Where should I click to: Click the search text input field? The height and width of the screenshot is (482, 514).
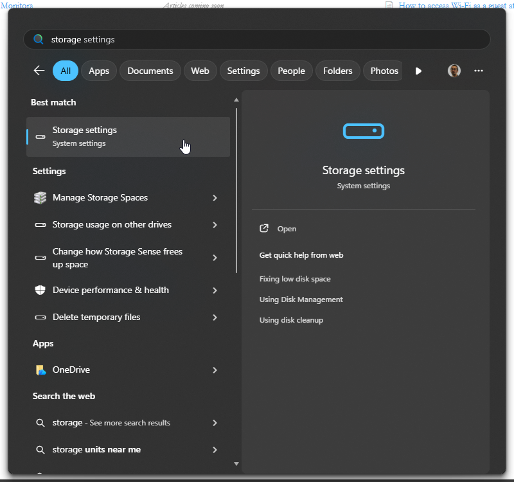tap(257, 39)
